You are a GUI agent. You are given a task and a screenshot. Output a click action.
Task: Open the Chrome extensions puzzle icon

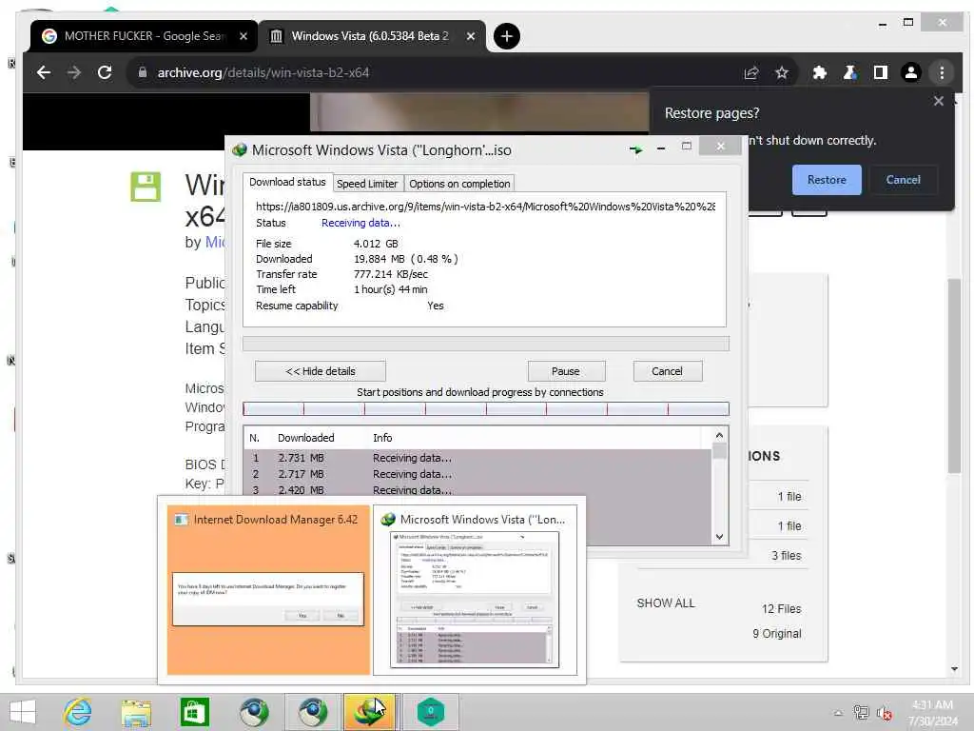(819, 72)
